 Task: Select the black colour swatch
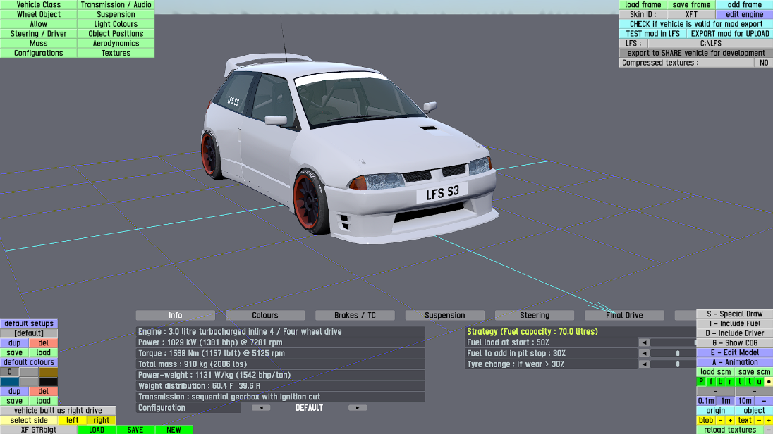pos(48,382)
